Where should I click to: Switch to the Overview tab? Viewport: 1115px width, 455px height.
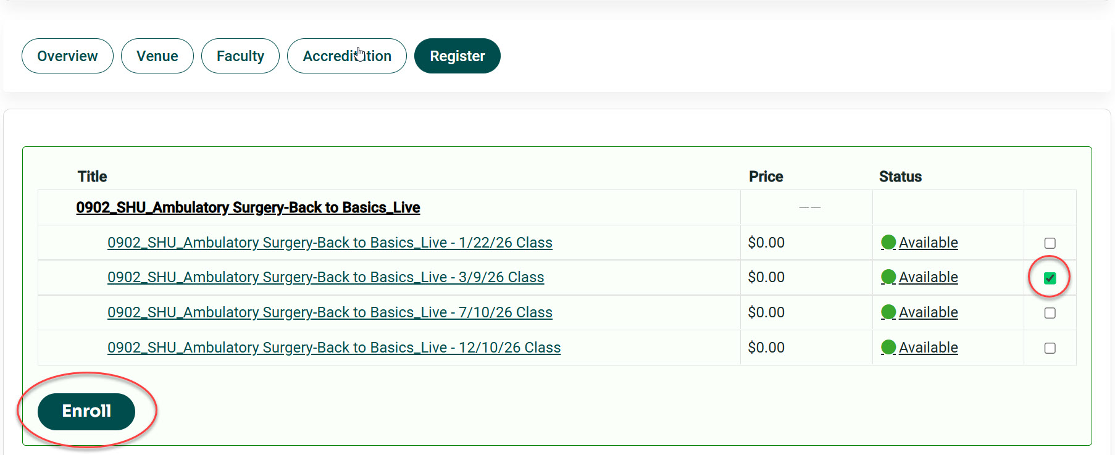(67, 56)
